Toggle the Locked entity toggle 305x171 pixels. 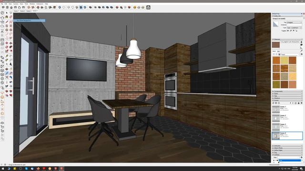point(291,30)
